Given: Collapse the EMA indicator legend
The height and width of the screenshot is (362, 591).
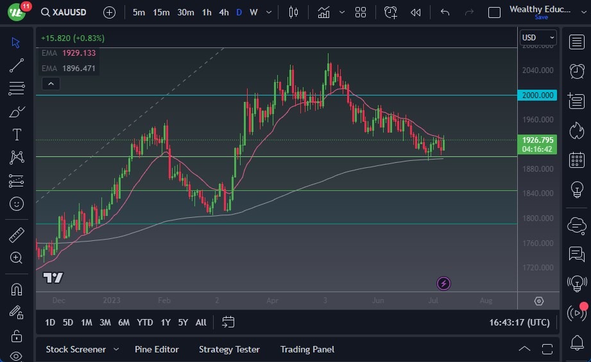Looking at the screenshot, I should [49, 83].
